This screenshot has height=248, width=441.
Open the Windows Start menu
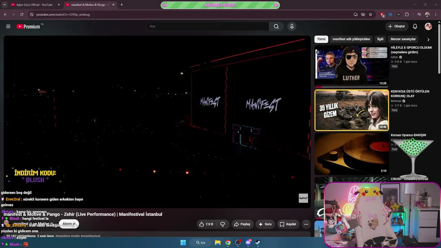[x=183, y=242]
